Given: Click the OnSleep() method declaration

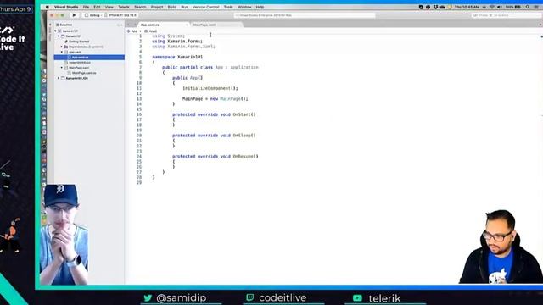Looking at the screenshot, I should (x=214, y=136).
